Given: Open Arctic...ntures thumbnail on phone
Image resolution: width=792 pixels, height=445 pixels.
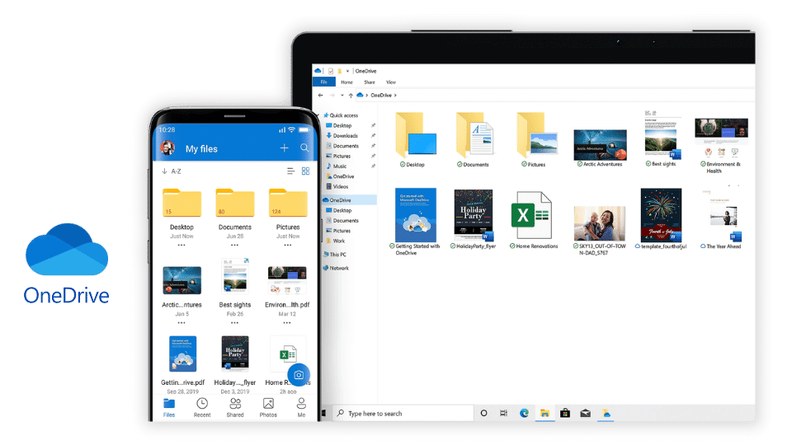Looking at the screenshot, I should coord(181,280).
